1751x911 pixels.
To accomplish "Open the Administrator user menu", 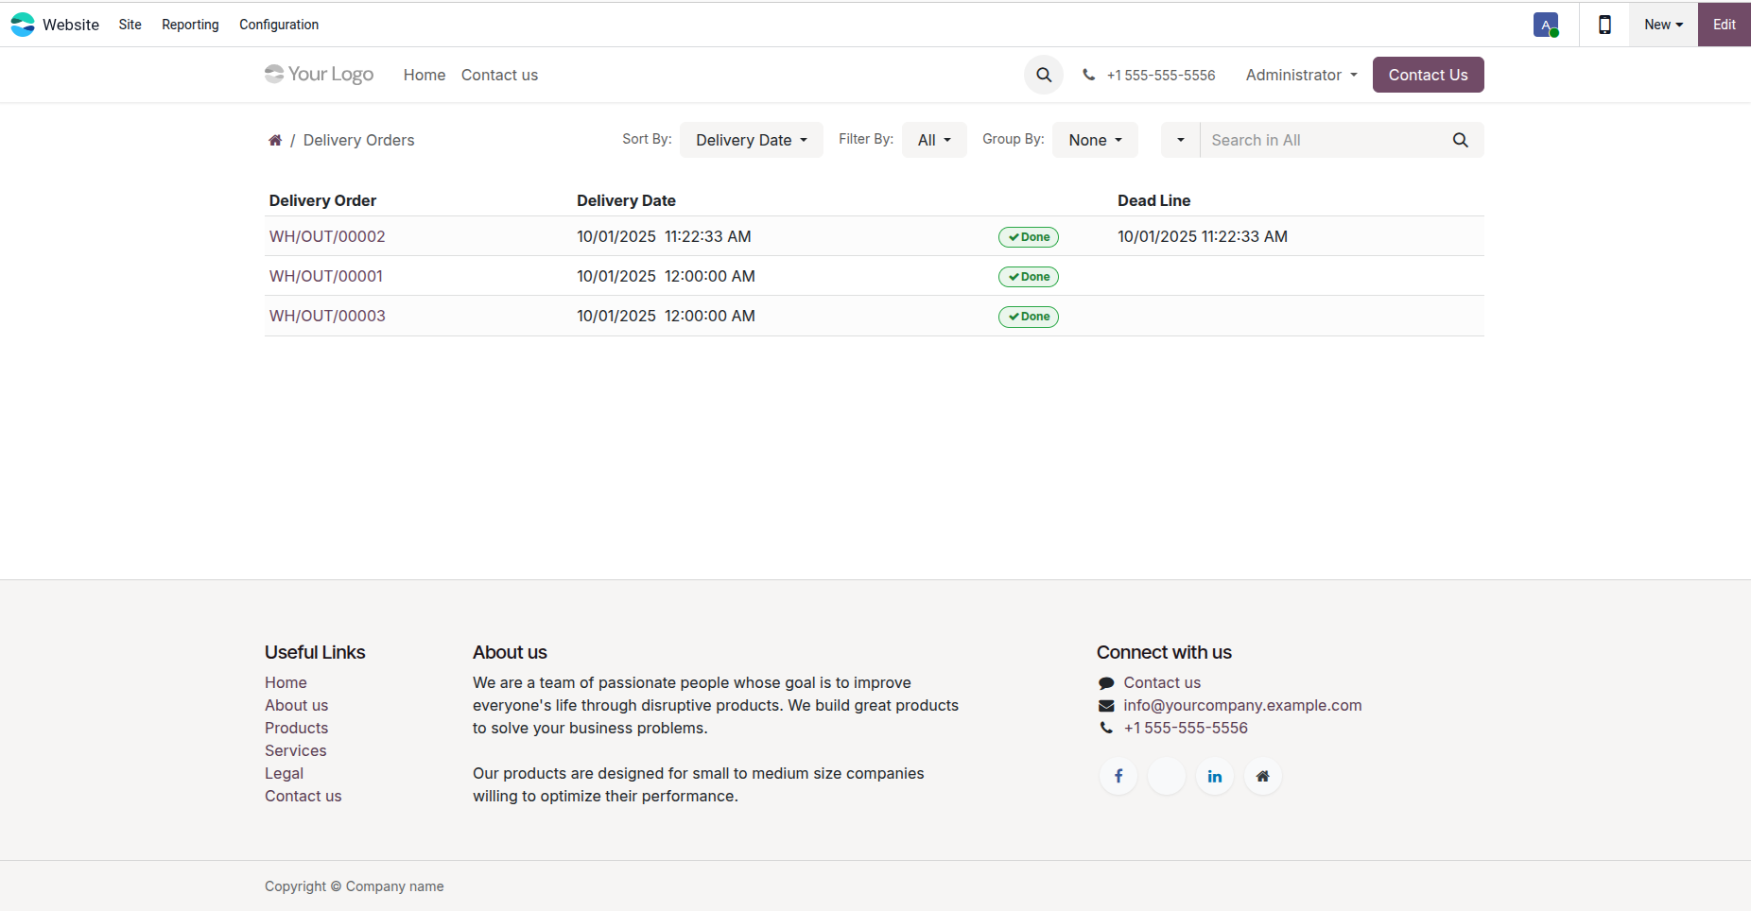I will point(1301,75).
